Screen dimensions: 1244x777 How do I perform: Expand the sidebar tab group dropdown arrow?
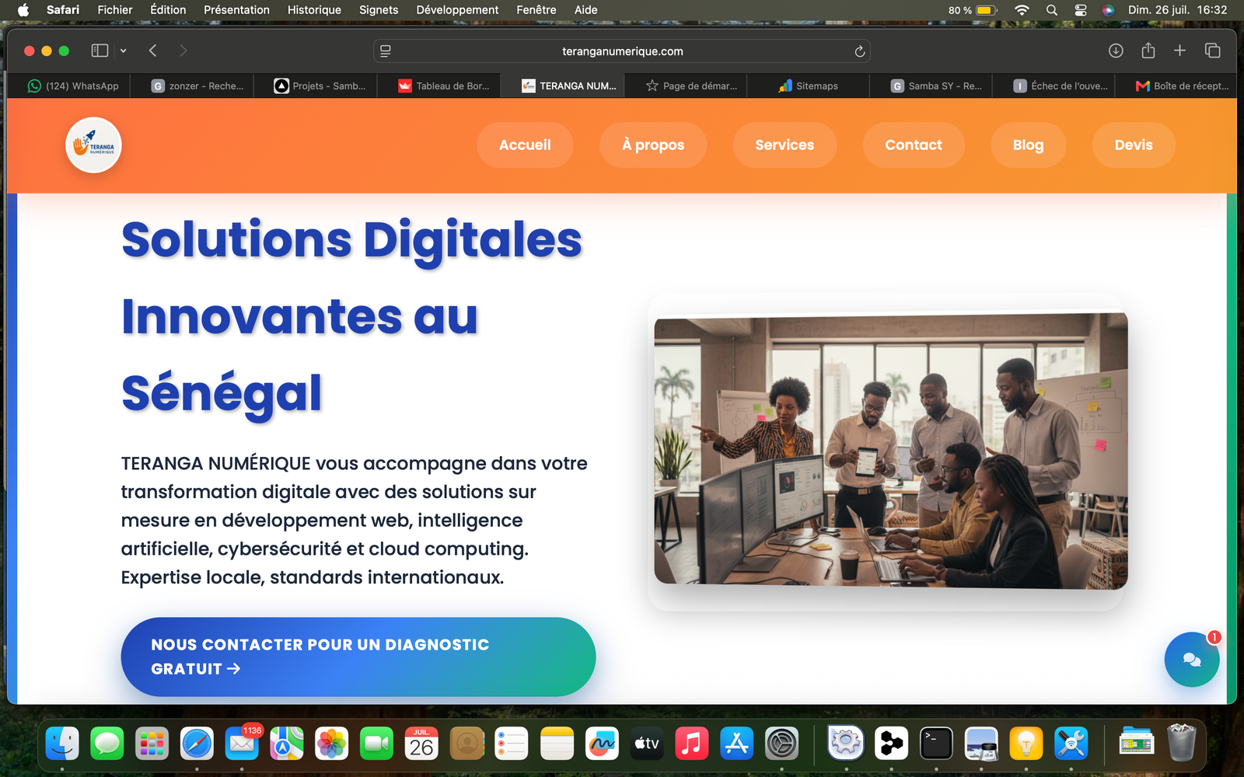[x=123, y=51]
